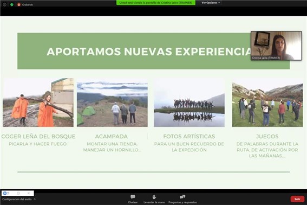Open Preguntas y respuestas panel
Image resolution: width=307 pixels, height=205 pixels.
(x=182, y=199)
